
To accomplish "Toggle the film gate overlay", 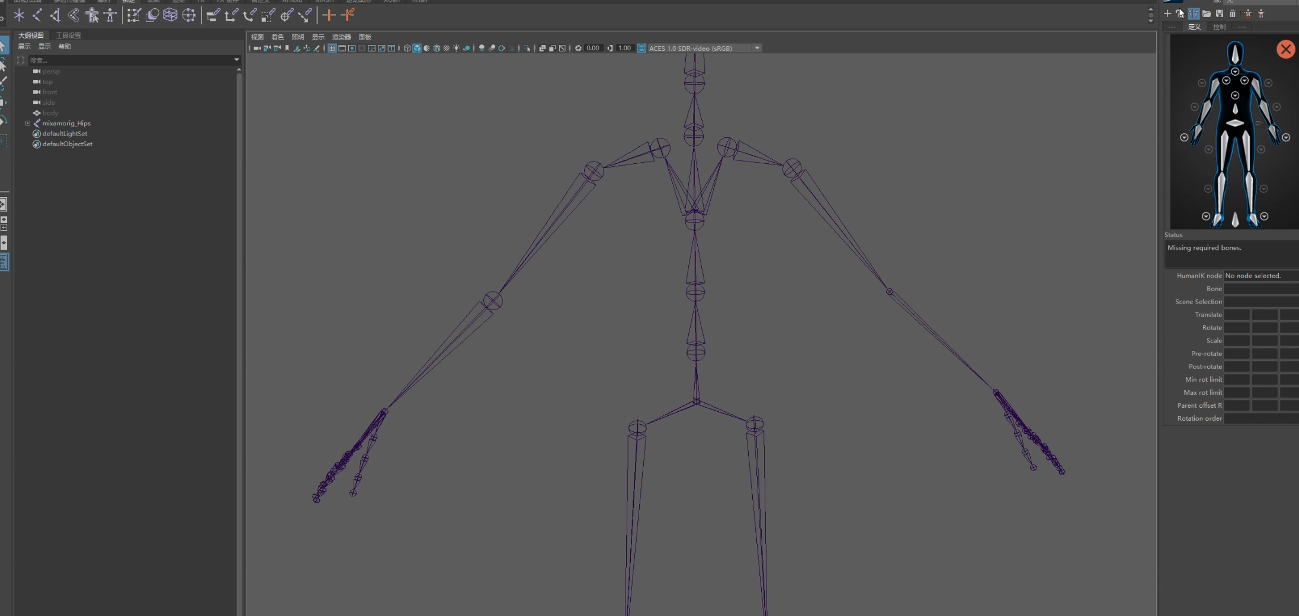I will pos(342,49).
